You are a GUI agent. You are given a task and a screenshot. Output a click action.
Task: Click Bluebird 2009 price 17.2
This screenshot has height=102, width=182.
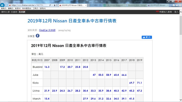click(62, 67)
